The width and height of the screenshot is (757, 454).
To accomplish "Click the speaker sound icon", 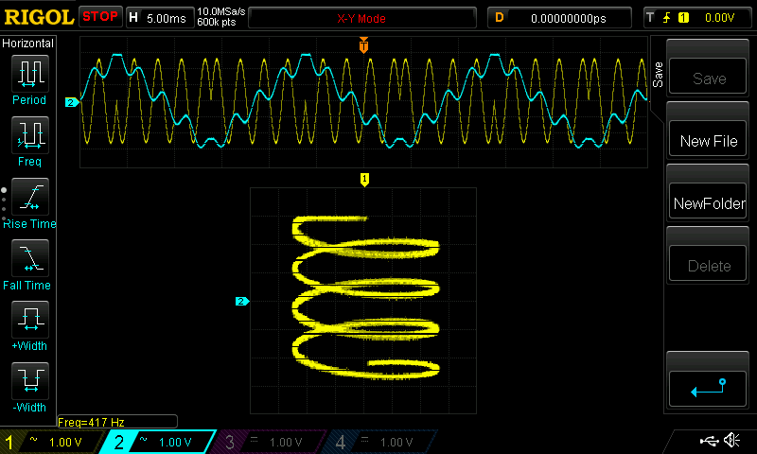I will tap(731, 441).
